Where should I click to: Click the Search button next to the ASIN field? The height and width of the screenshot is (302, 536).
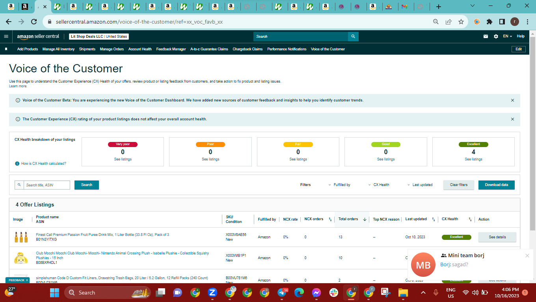(x=87, y=185)
